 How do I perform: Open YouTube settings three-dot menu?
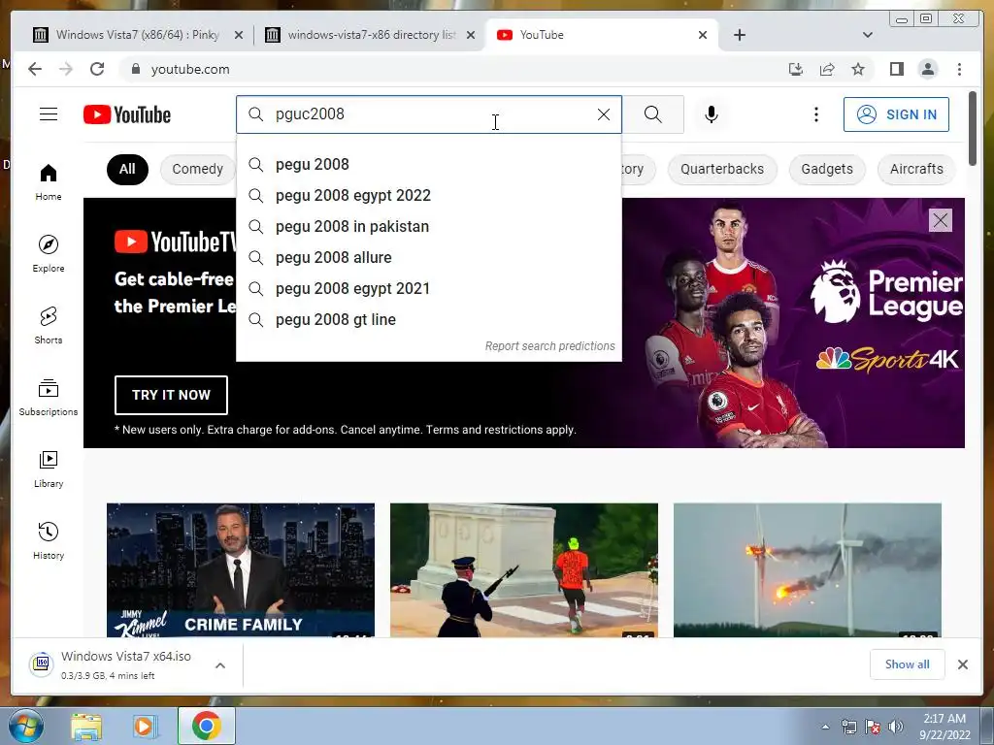point(815,114)
